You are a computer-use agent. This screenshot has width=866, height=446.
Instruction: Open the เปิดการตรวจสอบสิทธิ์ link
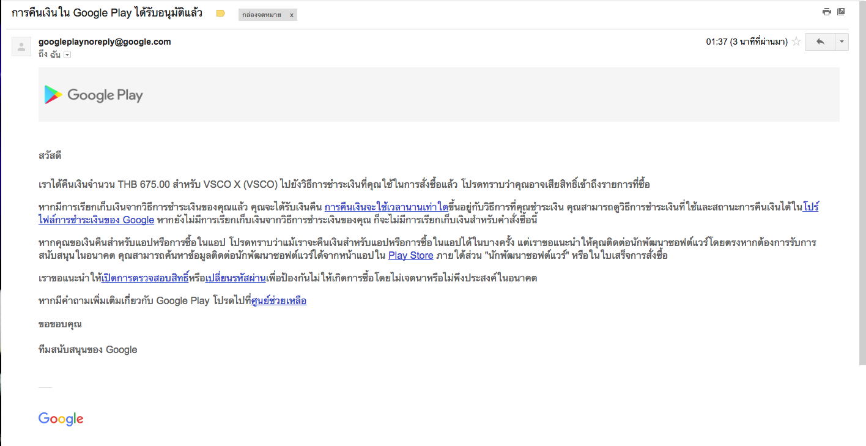coord(146,278)
